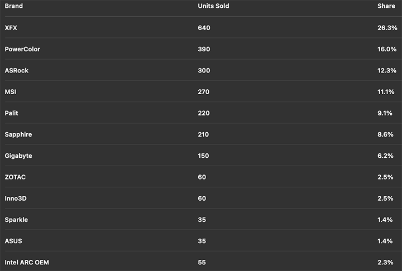Select the Sparkle brand cell

tap(16, 220)
